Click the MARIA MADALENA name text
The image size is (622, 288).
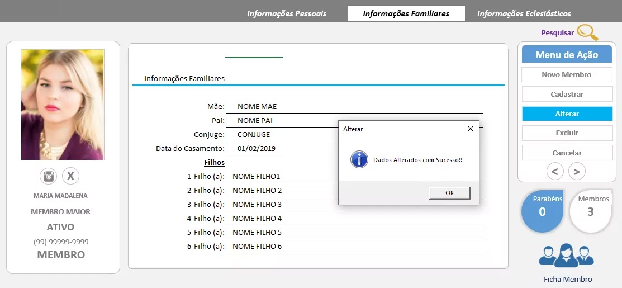pyautogui.click(x=61, y=196)
